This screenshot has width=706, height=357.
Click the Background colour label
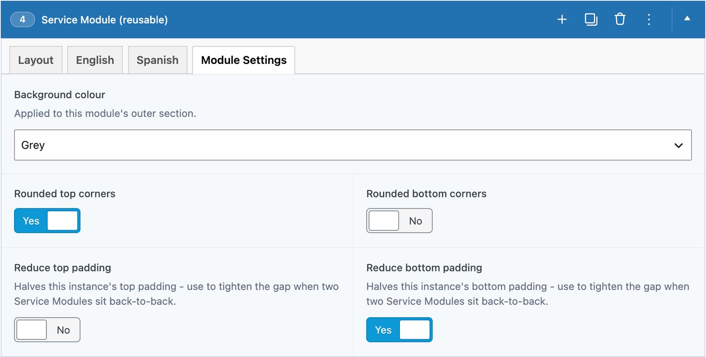[x=60, y=95]
